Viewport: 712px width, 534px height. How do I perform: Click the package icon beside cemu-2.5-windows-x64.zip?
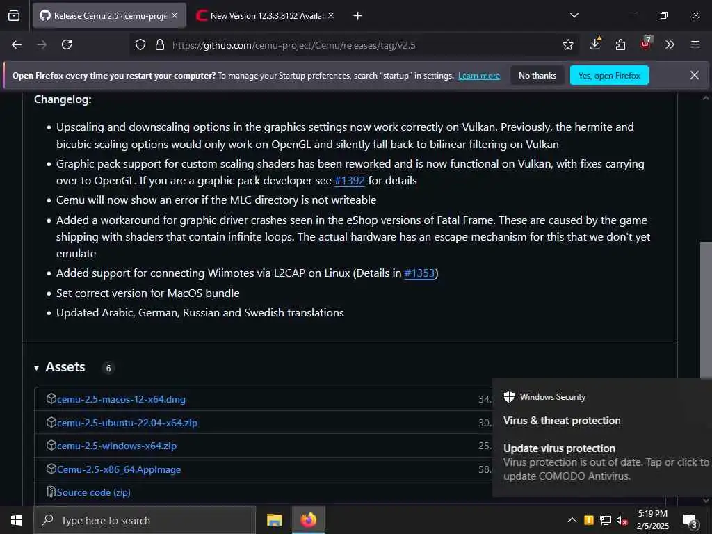point(51,446)
